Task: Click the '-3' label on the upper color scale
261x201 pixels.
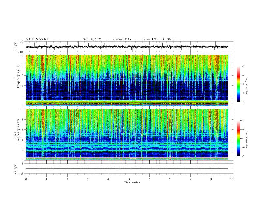Action: tap(243, 66)
